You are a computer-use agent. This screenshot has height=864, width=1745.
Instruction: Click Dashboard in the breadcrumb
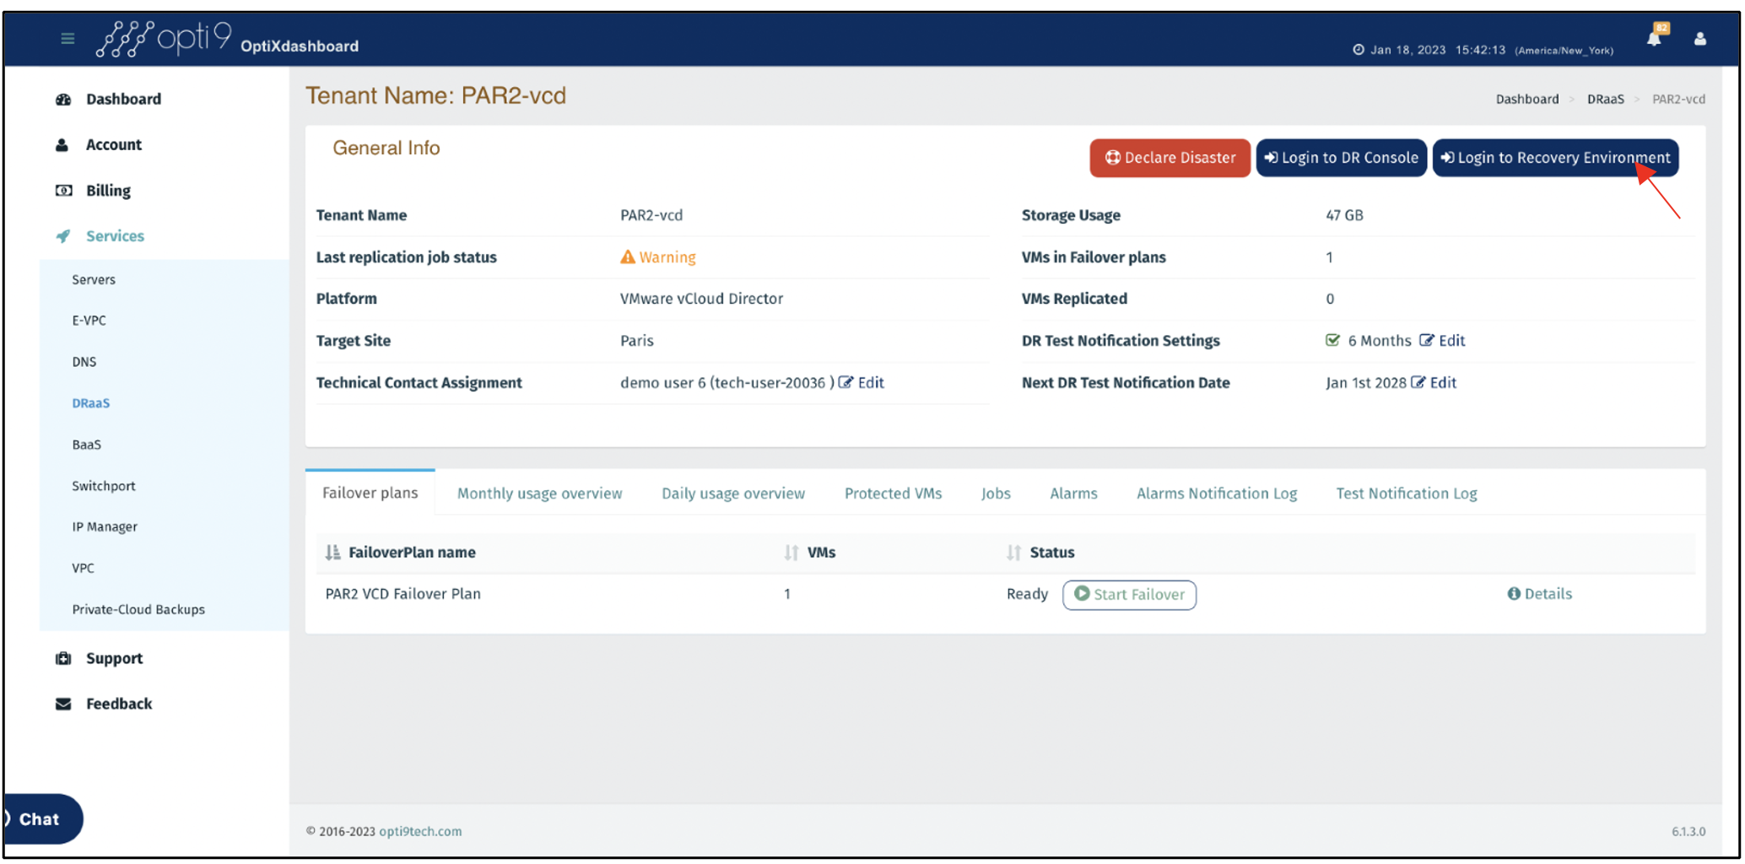coord(1527,100)
